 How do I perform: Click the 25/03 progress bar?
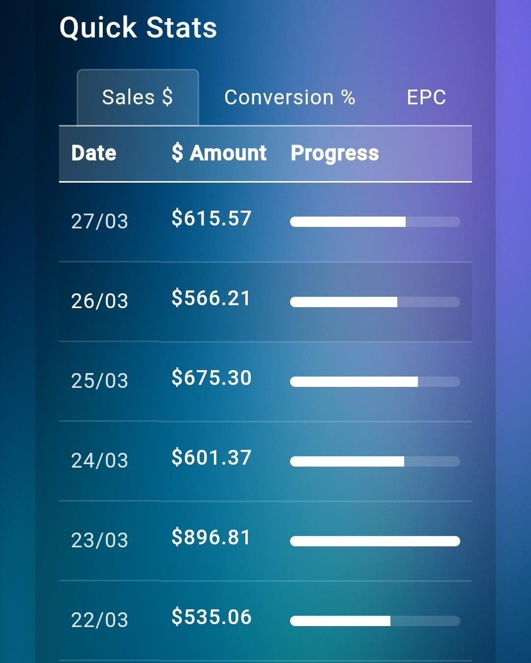click(x=375, y=381)
